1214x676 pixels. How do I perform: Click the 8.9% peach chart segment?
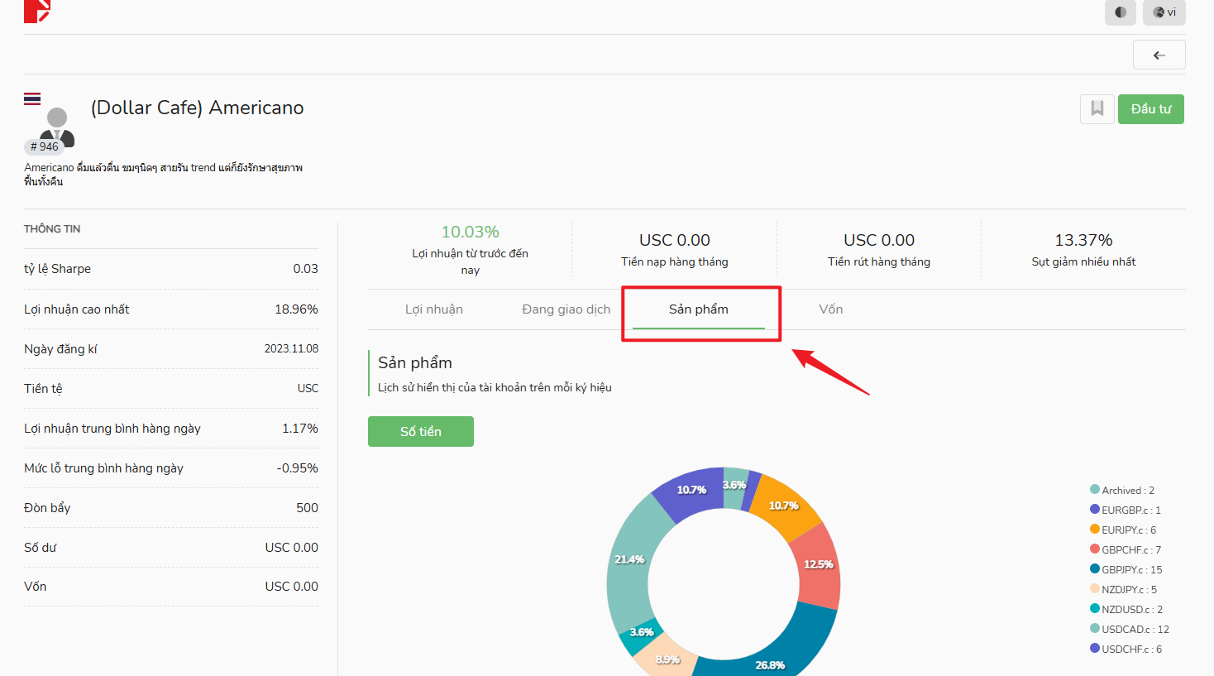[x=668, y=658]
